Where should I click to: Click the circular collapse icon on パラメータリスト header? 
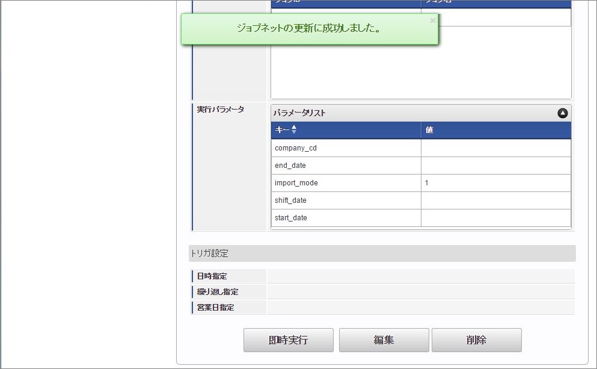coord(563,113)
